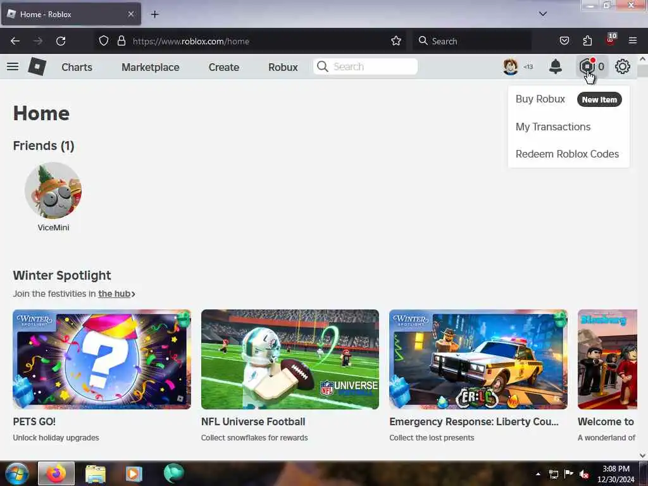Follow the hub link in Winter Spotlight
This screenshot has width=648, height=486.
tap(116, 294)
